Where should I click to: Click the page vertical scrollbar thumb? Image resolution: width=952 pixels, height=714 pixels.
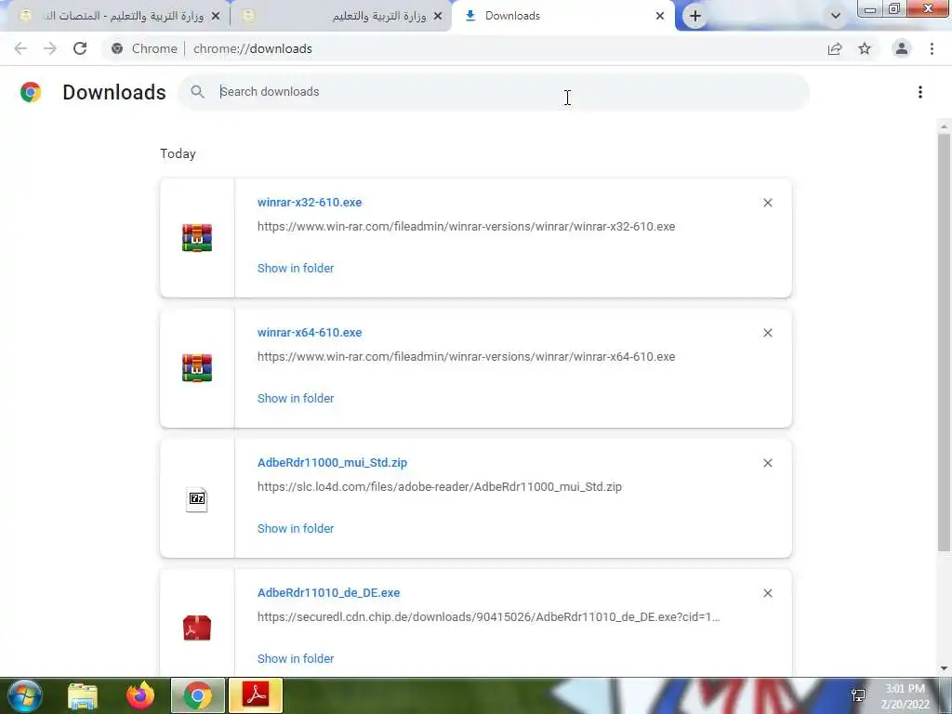coord(944,343)
